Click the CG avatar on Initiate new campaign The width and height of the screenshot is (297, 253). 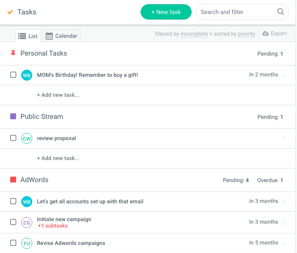point(27,222)
